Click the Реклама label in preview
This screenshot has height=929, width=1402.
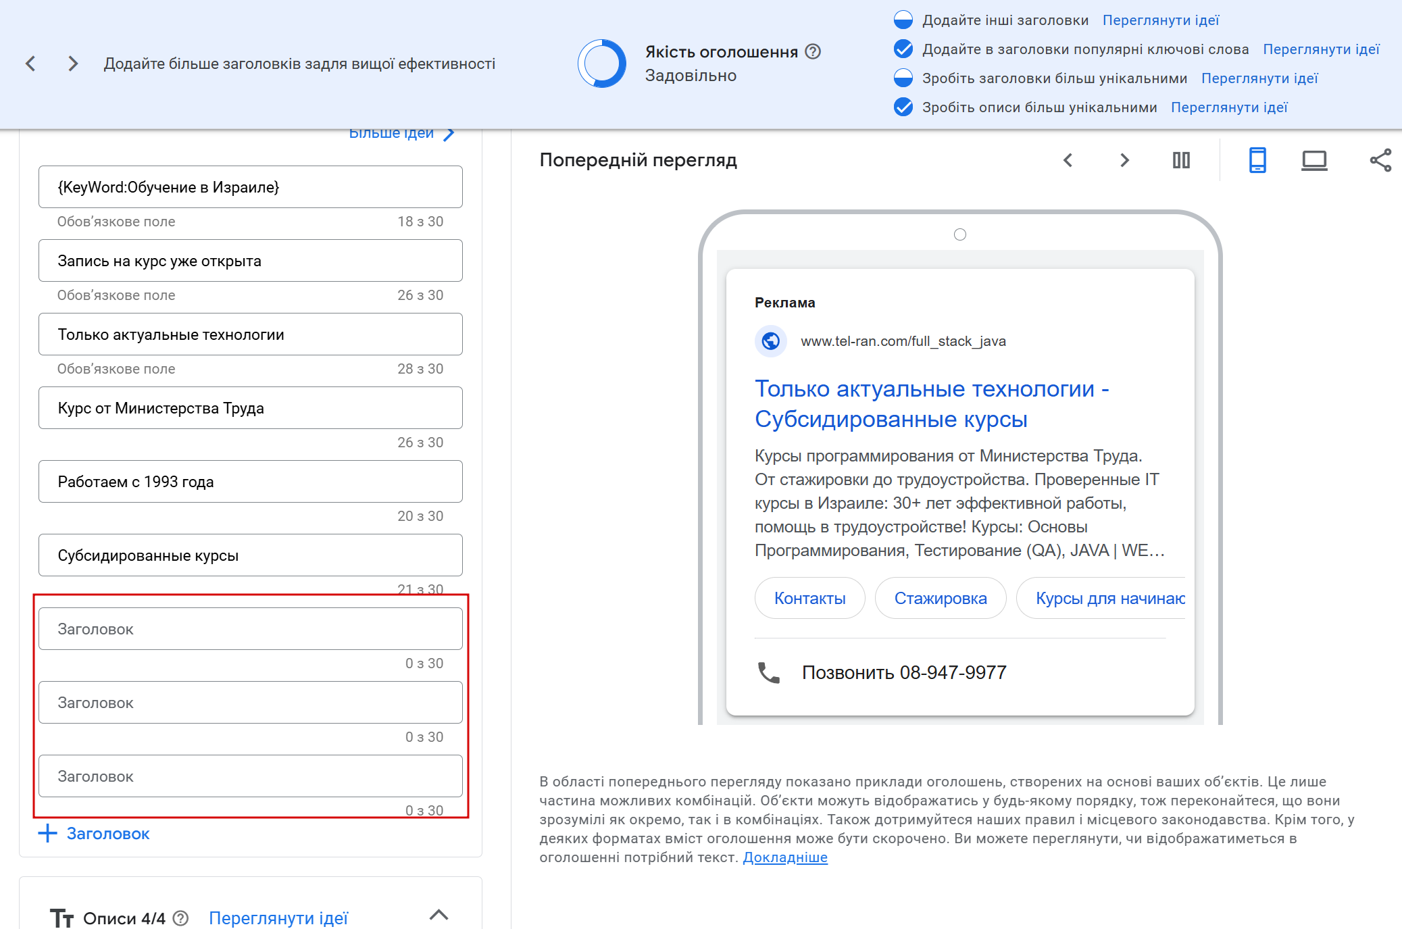click(x=785, y=303)
